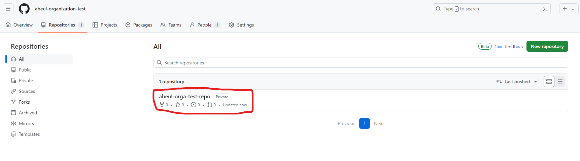Viewport: 580px width, 161px height.
Task: Click the Search repositories field
Action: point(361,62)
